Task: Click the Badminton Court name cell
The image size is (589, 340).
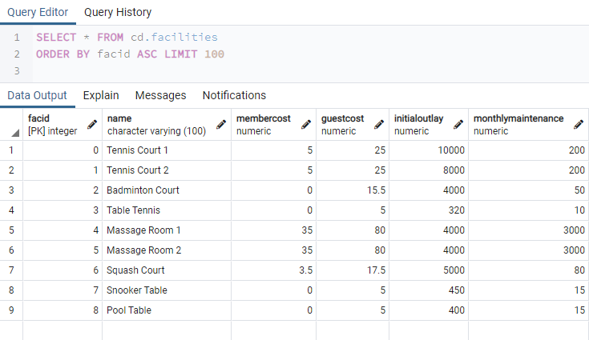Action: click(143, 190)
